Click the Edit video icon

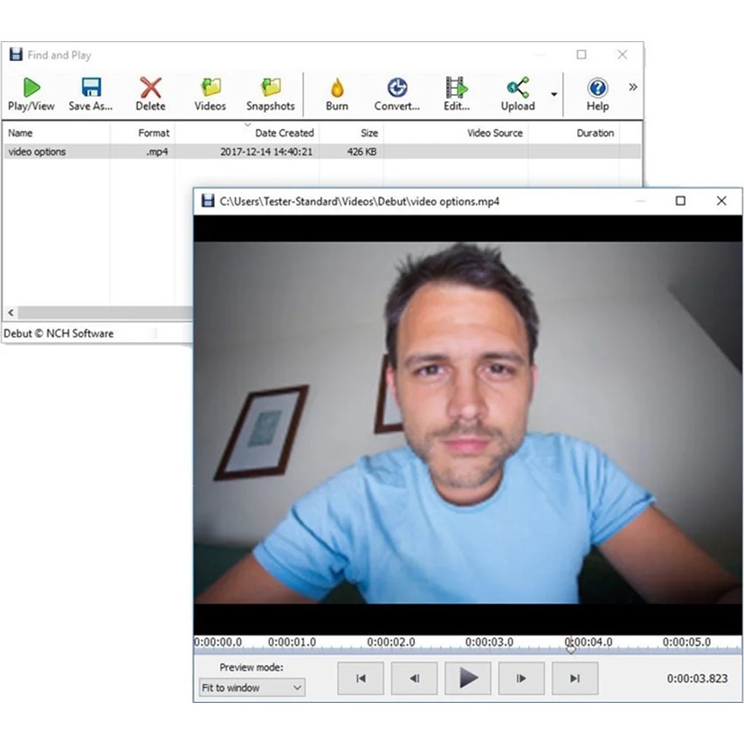[456, 93]
